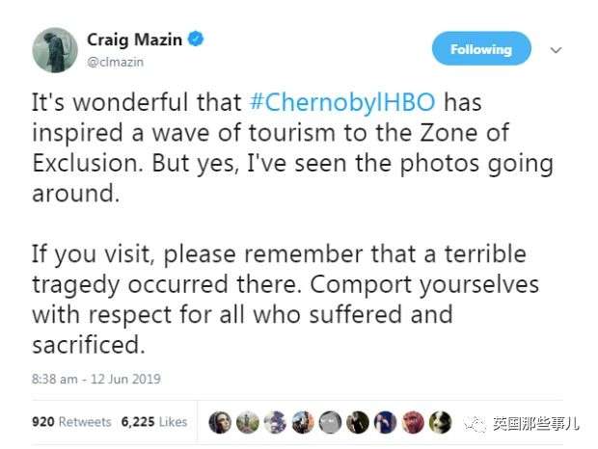Screen dimensions: 598x449
Task: Expand the tweet options chevron
Action: pyautogui.click(x=555, y=49)
